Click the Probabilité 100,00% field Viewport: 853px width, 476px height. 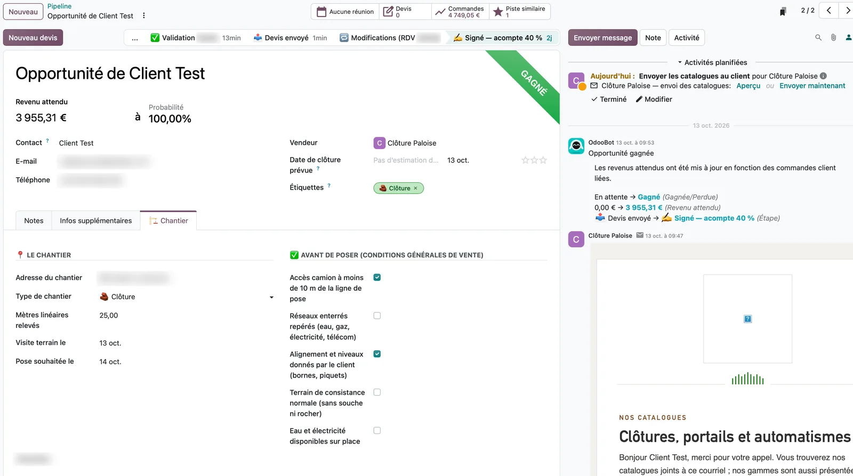tap(170, 119)
